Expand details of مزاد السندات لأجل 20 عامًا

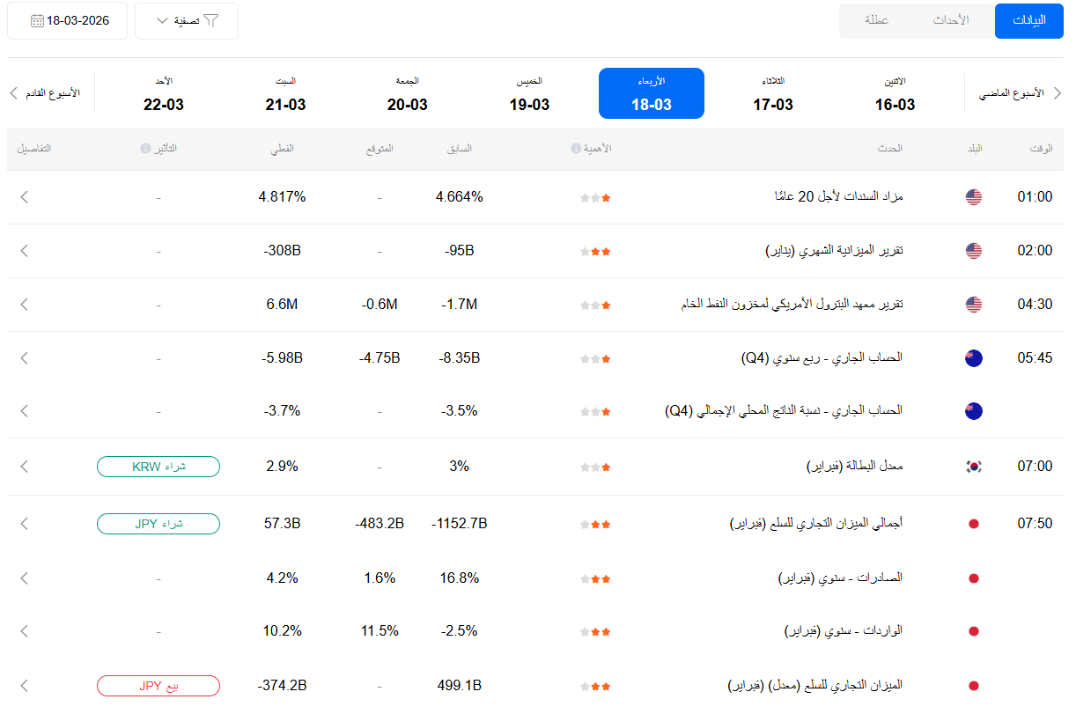[x=25, y=197]
